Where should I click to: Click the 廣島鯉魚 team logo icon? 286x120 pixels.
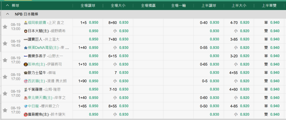[26, 114]
